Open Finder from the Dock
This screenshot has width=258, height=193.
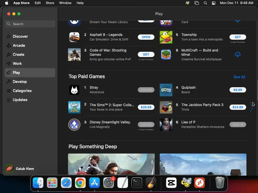[x=38, y=183]
